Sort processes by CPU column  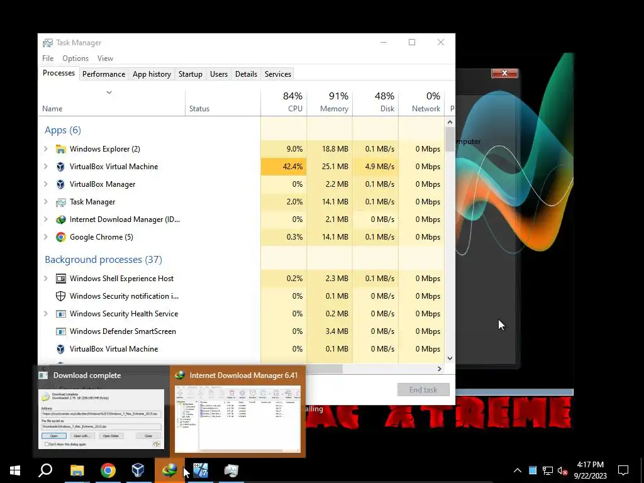point(284,102)
